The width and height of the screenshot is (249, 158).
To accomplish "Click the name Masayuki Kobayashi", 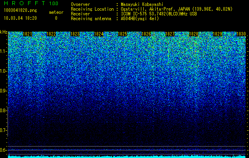I will pyautogui.click(x=142, y=4).
